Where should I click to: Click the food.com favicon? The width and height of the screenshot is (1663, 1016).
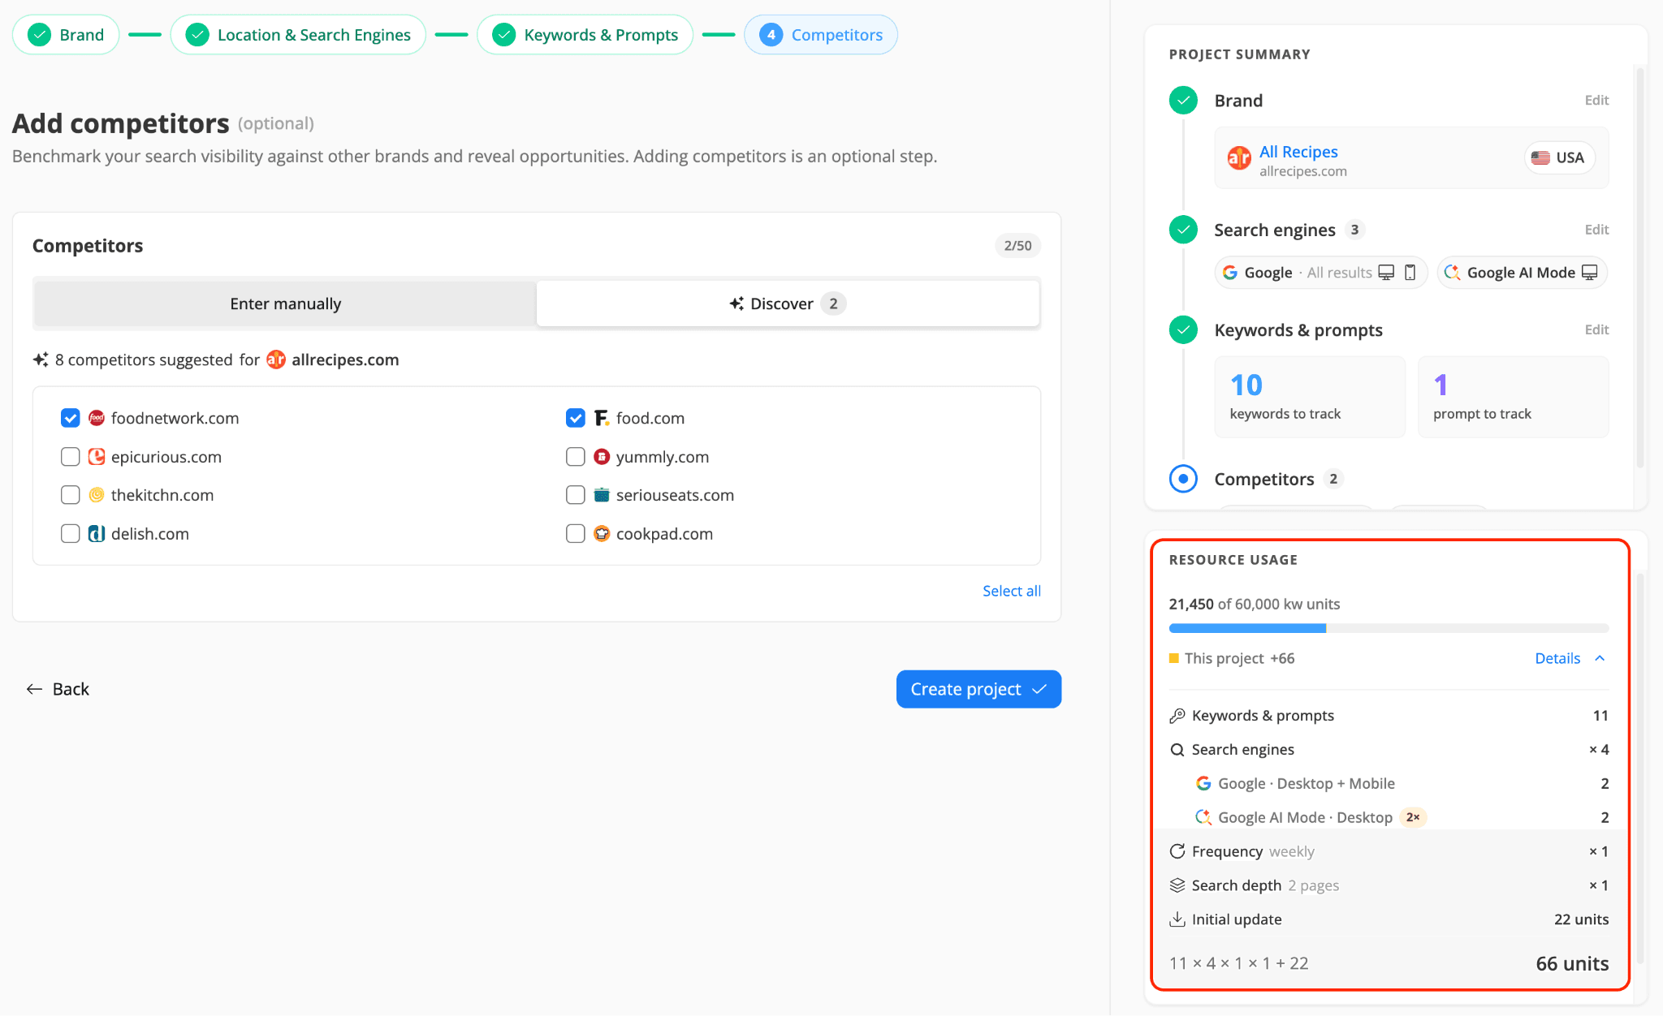click(x=602, y=418)
